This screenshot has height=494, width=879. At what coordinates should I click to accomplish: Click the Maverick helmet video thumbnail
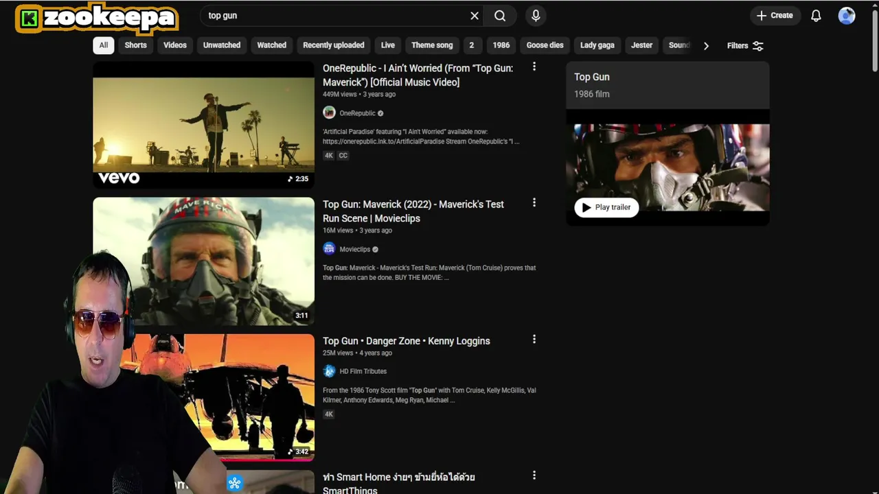[204, 261]
